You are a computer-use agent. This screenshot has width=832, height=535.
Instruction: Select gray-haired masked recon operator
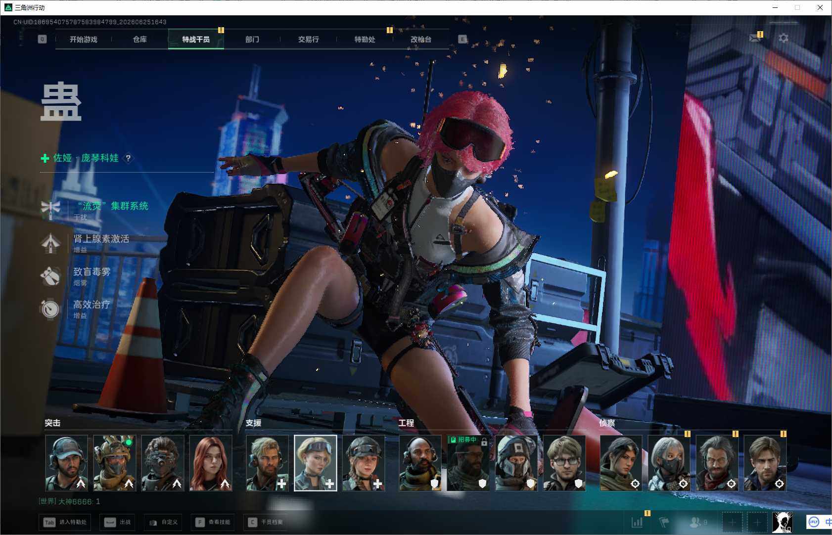click(669, 463)
